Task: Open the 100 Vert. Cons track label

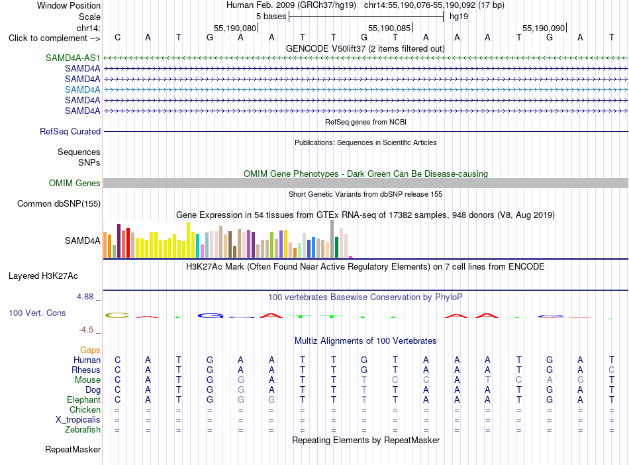Action: click(x=37, y=313)
